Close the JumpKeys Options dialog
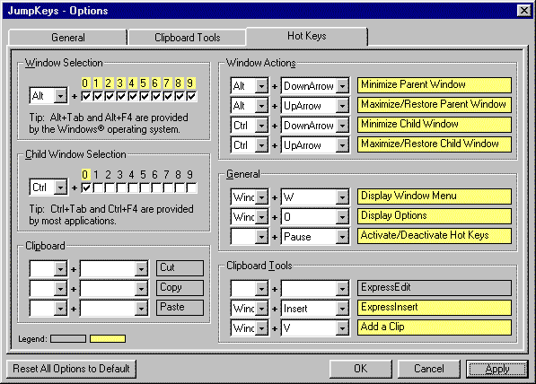Viewport: 536px width, 384px height. (523, 11)
